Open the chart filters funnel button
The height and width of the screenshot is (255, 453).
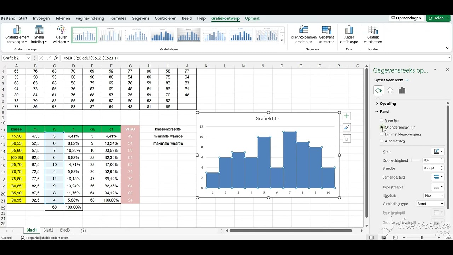pos(346,138)
